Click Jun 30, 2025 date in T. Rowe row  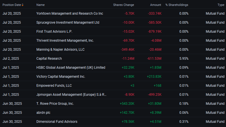(12, 104)
